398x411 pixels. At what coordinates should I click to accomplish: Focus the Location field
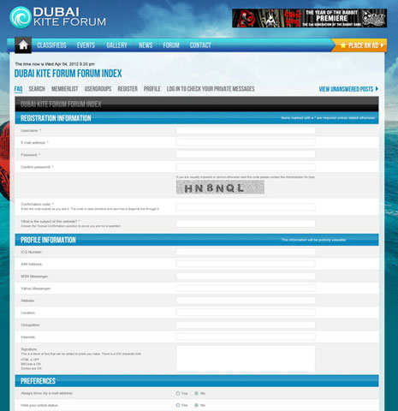[246, 313]
